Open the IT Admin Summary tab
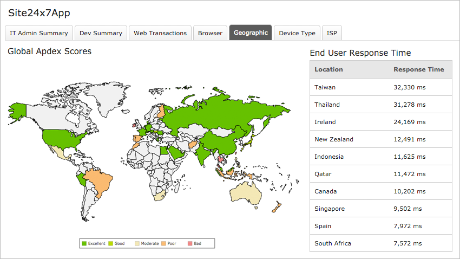The width and height of the screenshot is (460, 259). click(x=39, y=33)
